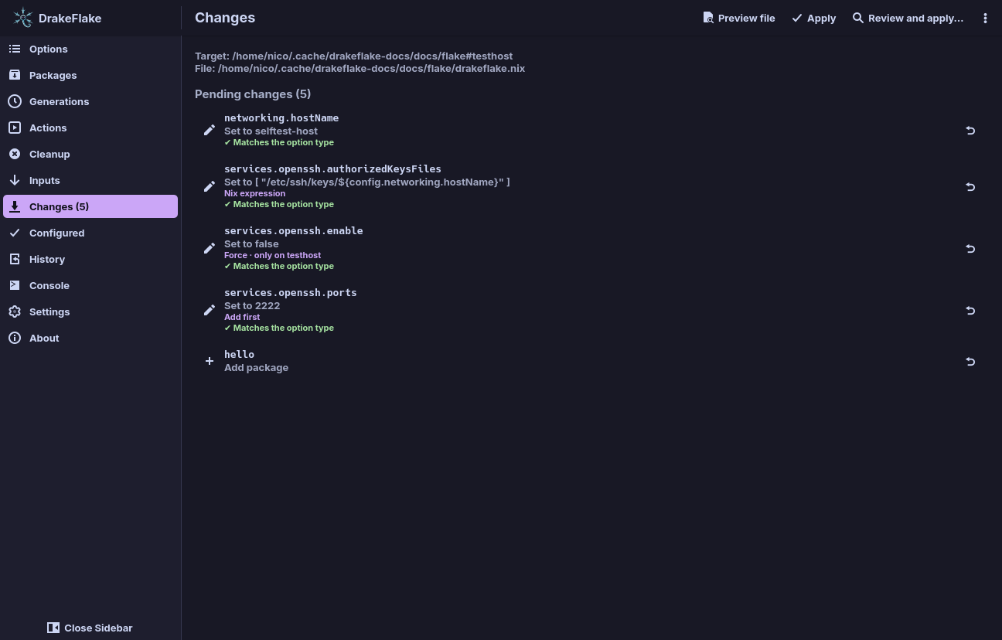
Task: Open the Console page
Action: (90, 285)
